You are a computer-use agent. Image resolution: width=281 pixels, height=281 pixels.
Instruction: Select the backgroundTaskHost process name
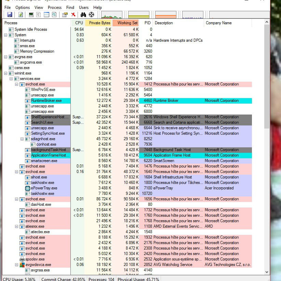click(x=50, y=150)
